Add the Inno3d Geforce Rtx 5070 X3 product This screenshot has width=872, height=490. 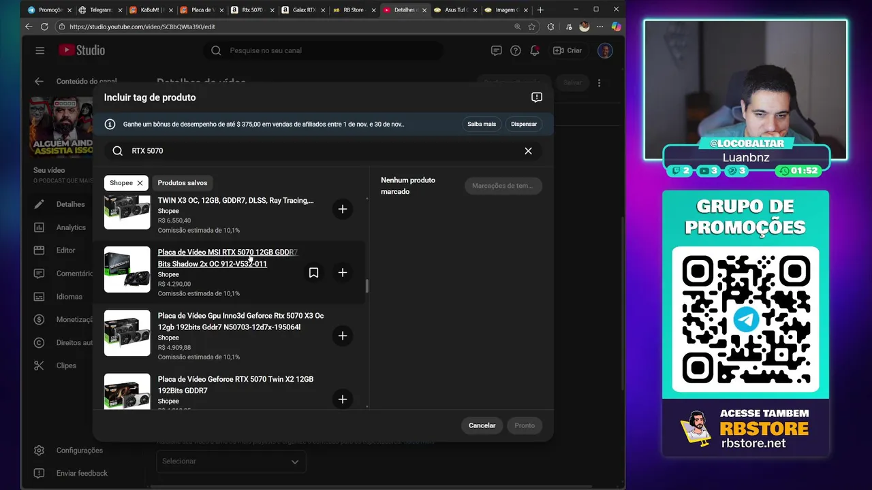pos(343,336)
